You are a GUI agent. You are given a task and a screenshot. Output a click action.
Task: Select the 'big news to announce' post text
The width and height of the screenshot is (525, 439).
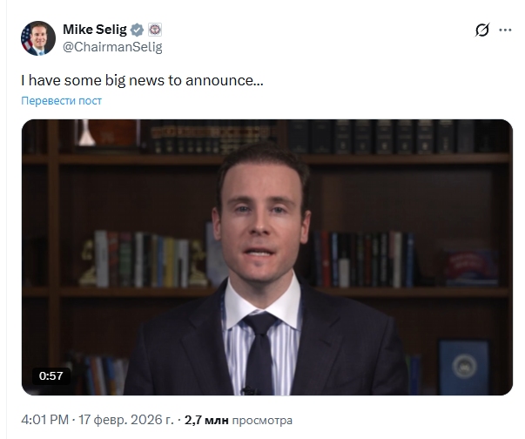click(142, 80)
